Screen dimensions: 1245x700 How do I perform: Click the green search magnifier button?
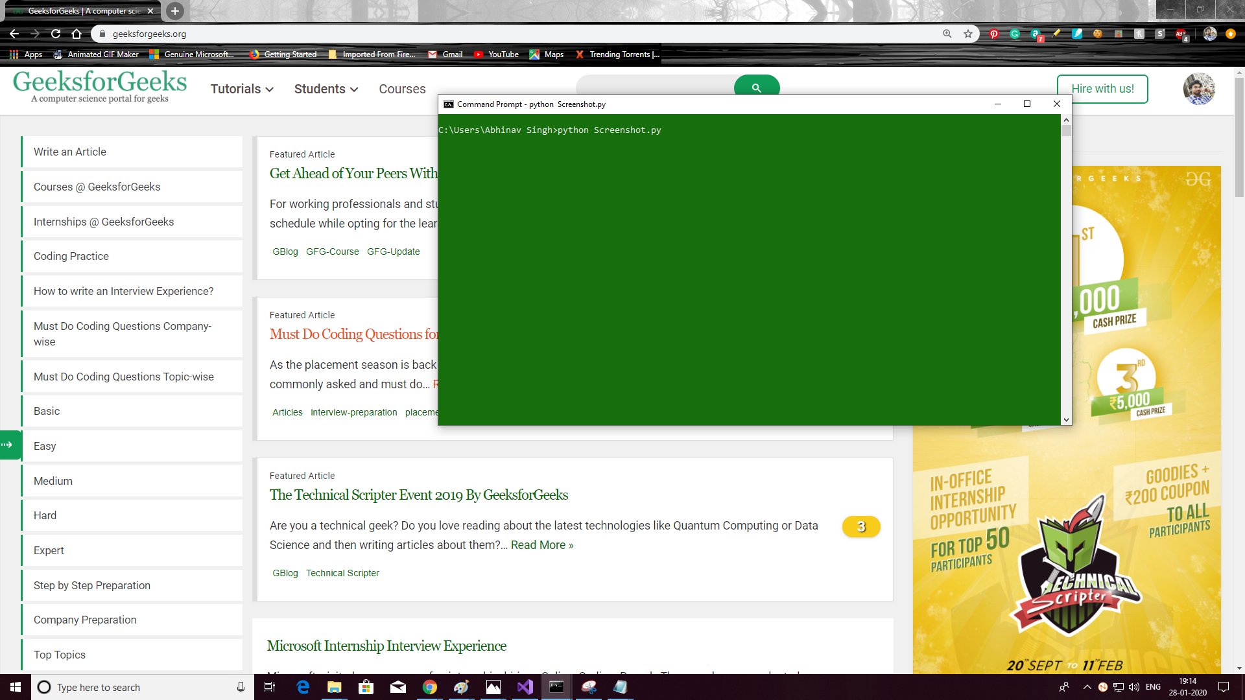coord(756,87)
